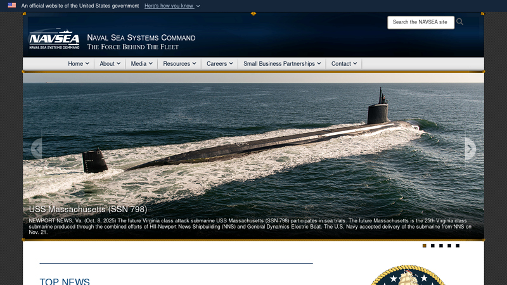Click Naval Sea Systems Command title
This screenshot has height=285, width=507.
click(x=141, y=37)
